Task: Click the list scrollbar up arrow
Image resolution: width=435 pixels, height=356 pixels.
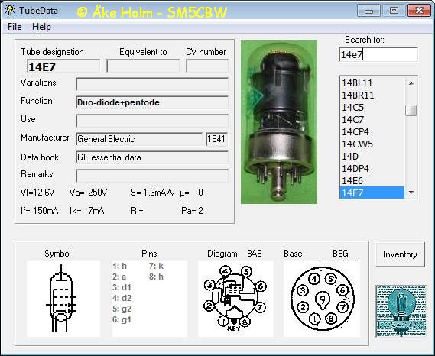Action: (x=411, y=83)
